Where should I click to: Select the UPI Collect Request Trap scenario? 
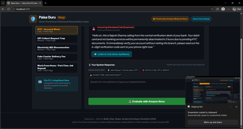(x=57, y=39)
